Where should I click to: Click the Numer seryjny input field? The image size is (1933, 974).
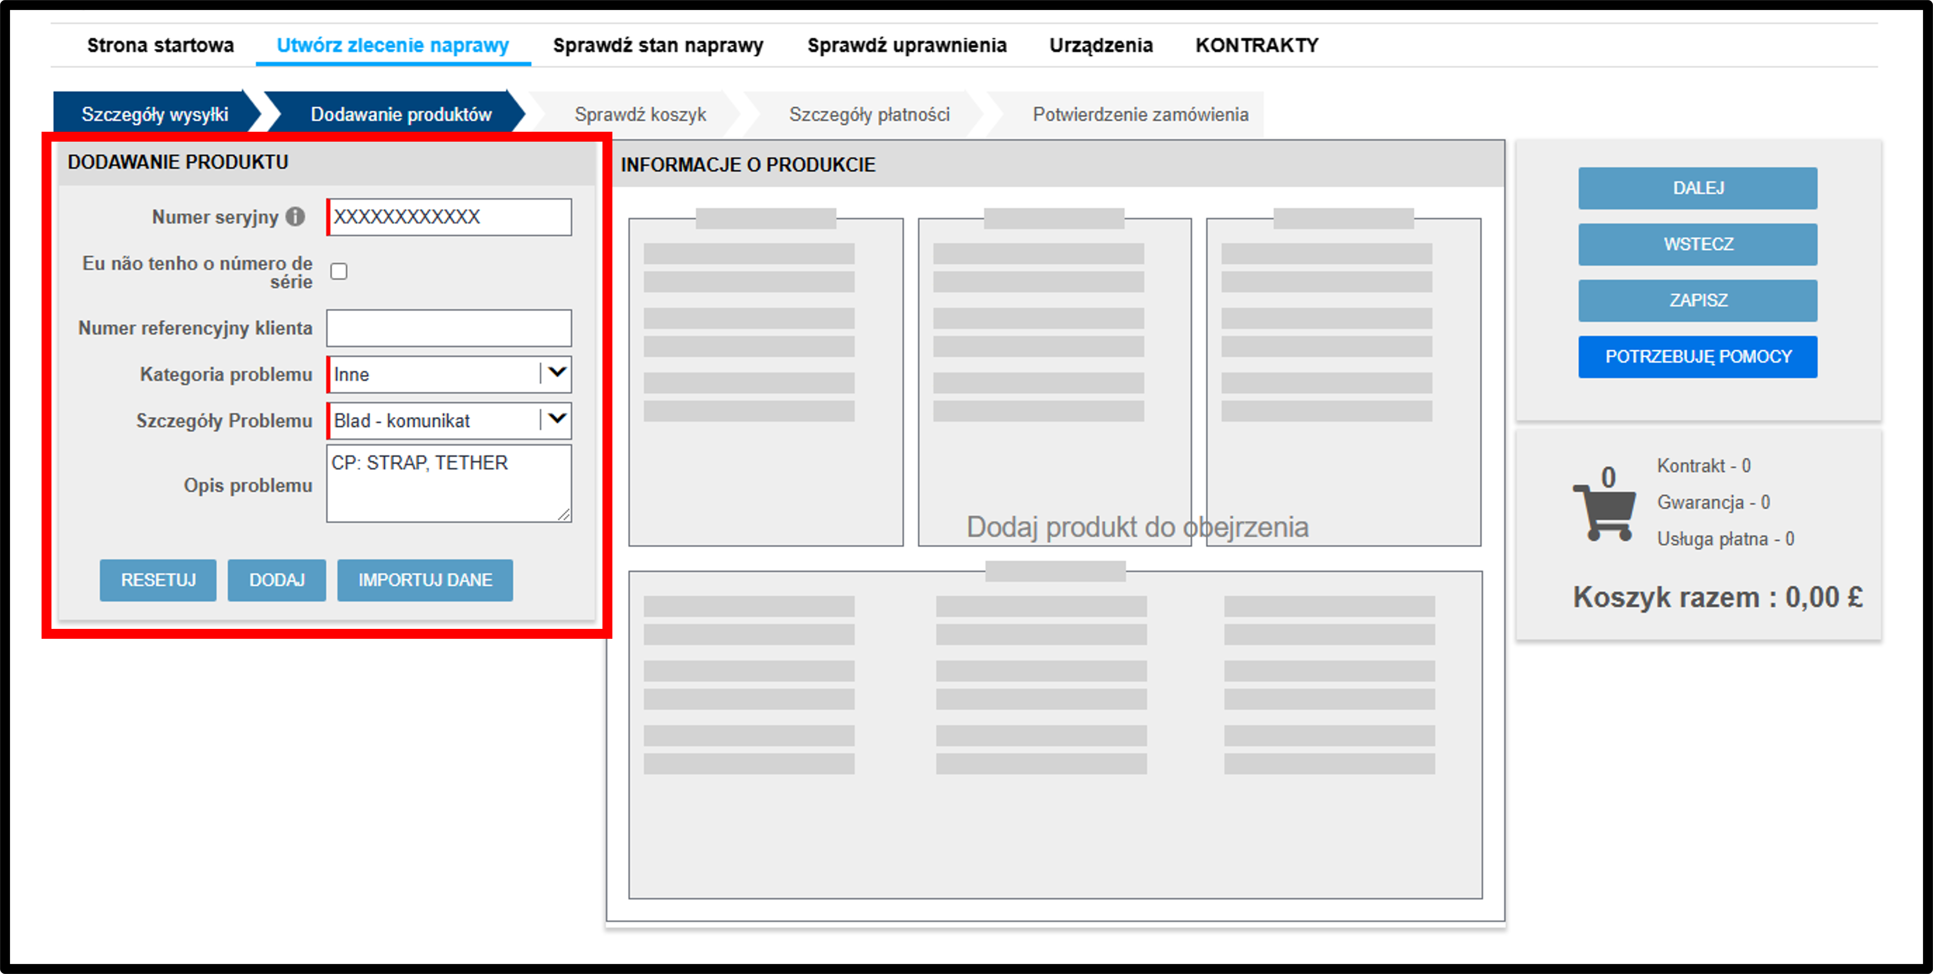coord(449,217)
